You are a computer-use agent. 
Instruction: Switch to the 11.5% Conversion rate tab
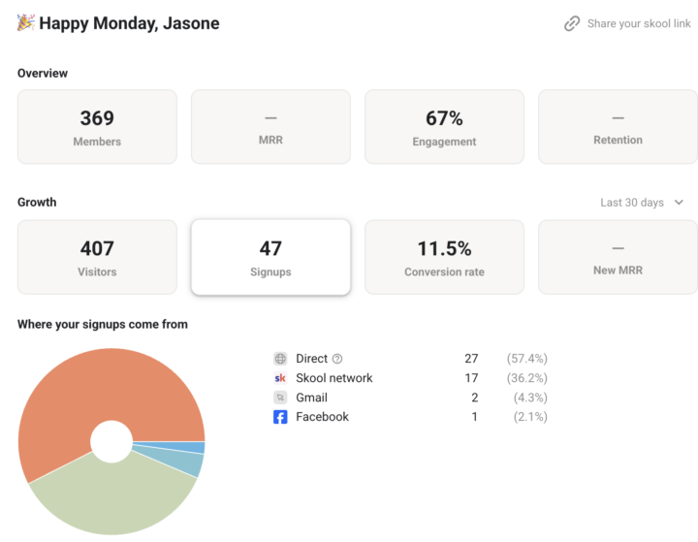pos(444,257)
